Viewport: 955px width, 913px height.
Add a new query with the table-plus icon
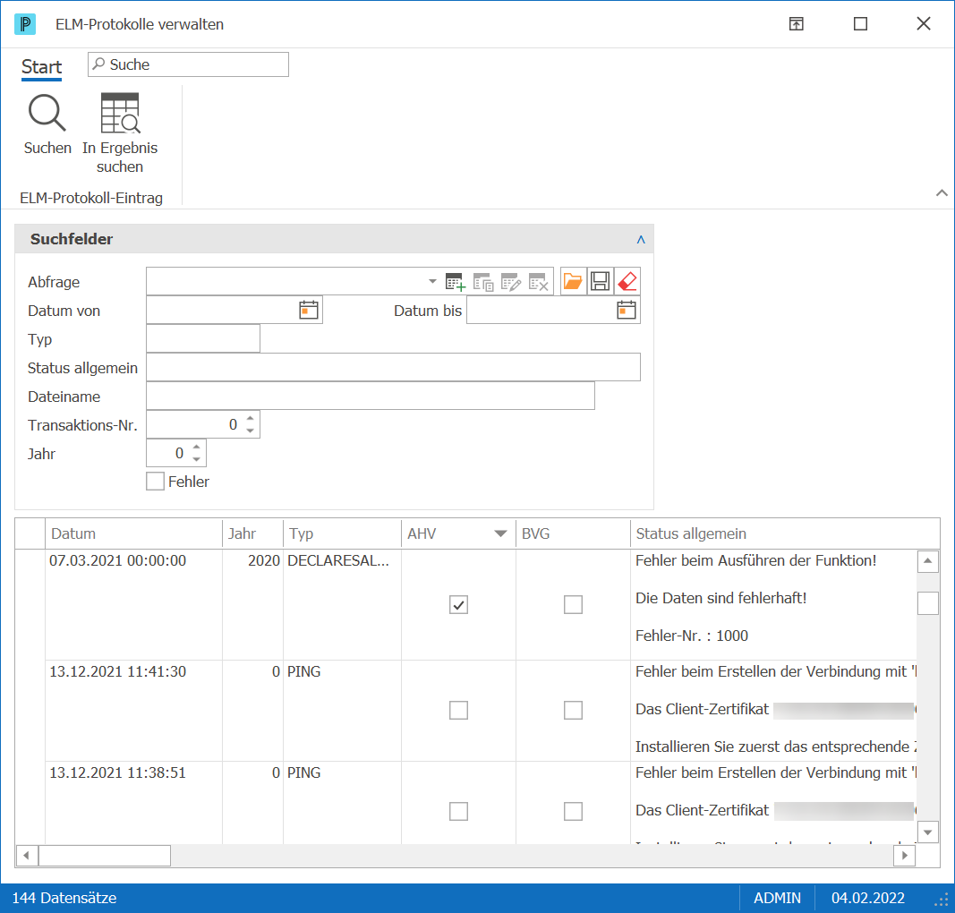455,282
